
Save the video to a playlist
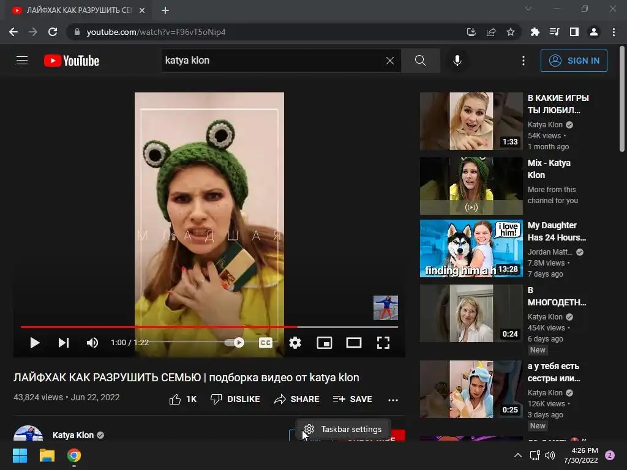(x=352, y=399)
